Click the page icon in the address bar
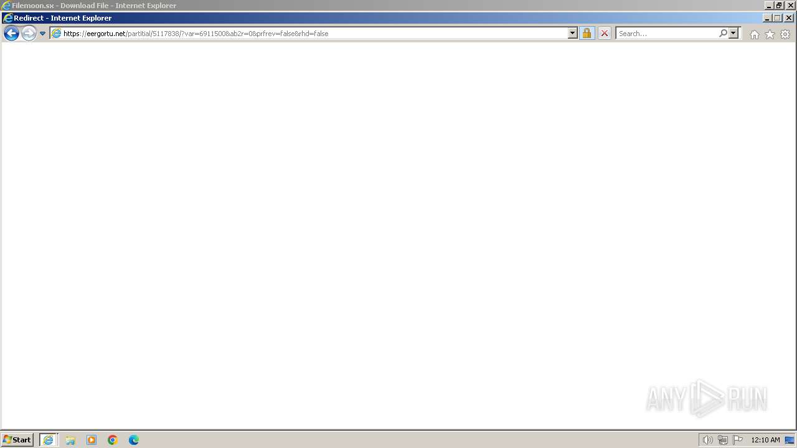797x448 pixels. pyautogui.click(x=57, y=34)
